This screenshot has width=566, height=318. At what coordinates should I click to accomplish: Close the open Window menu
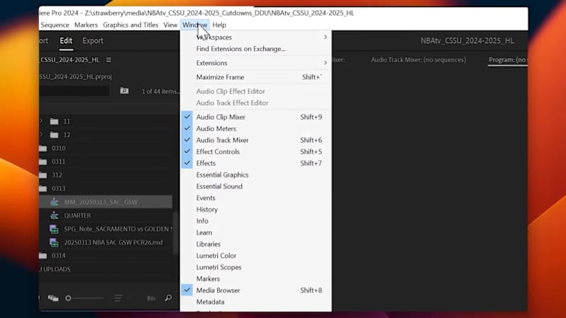pyautogui.click(x=195, y=25)
